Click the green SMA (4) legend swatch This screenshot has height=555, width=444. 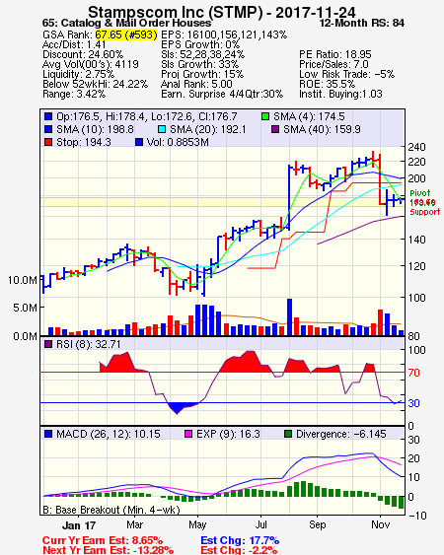point(265,116)
